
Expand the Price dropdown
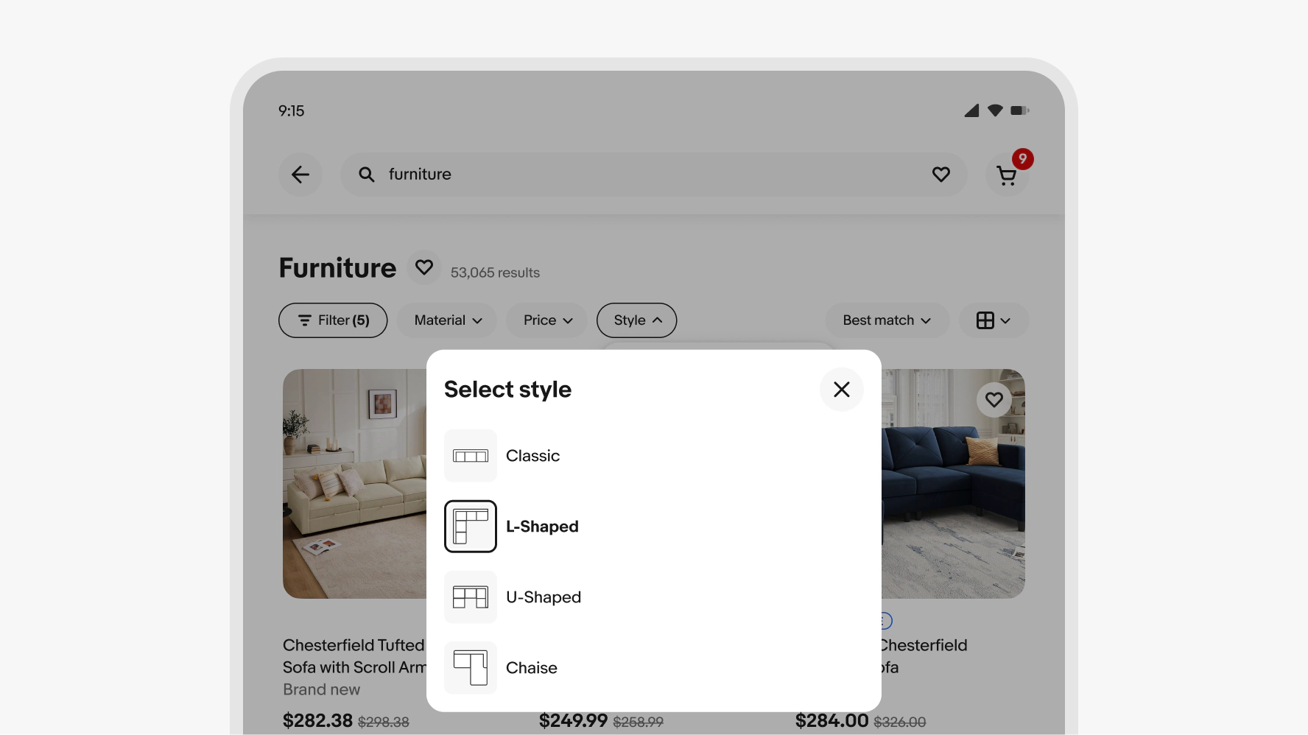click(546, 320)
